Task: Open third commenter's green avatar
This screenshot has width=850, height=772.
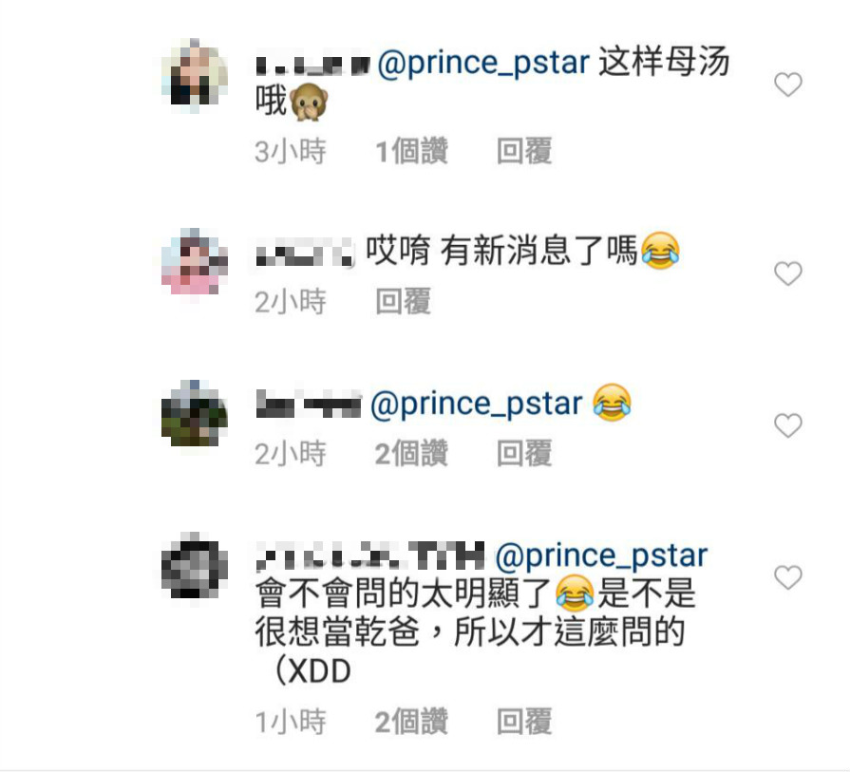Action: pos(195,413)
